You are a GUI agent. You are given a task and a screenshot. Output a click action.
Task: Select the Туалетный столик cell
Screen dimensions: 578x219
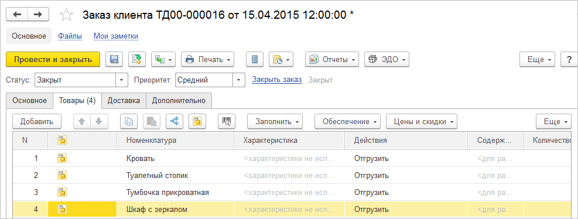[176, 176]
